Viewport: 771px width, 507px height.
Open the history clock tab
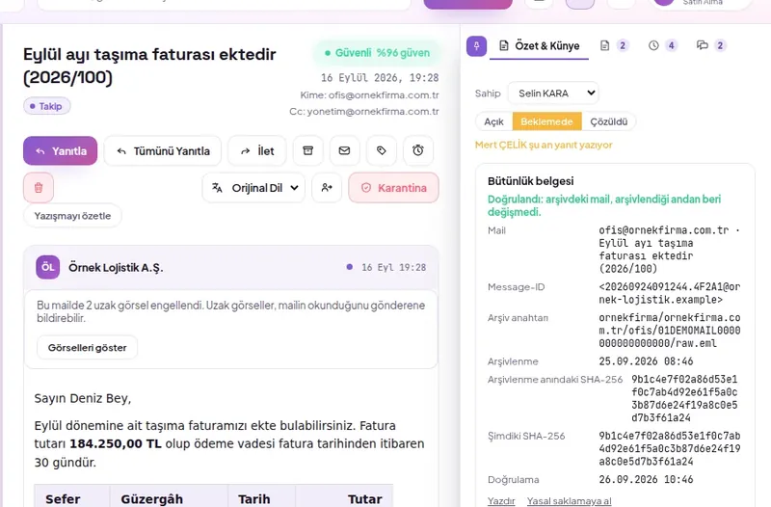662,45
